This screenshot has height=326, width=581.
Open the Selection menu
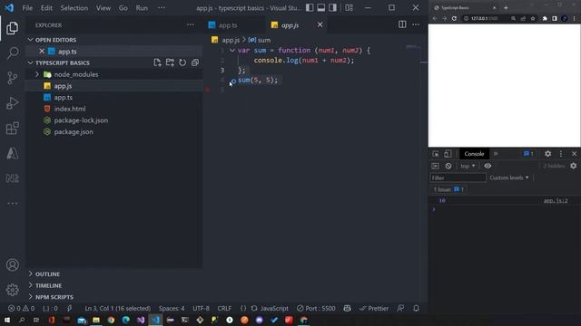tap(74, 8)
